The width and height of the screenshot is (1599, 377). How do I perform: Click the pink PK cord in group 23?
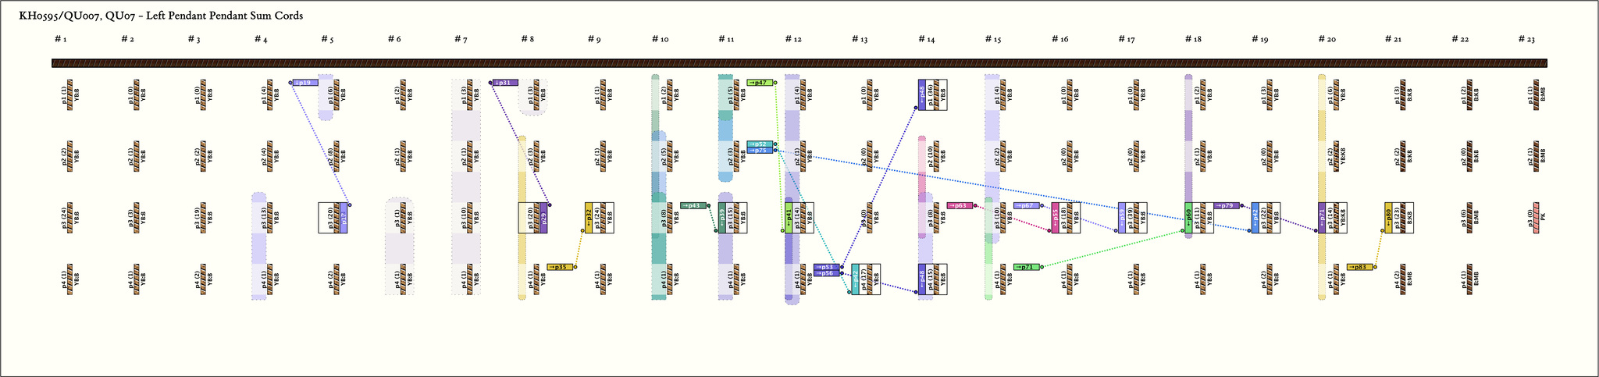(1536, 218)
